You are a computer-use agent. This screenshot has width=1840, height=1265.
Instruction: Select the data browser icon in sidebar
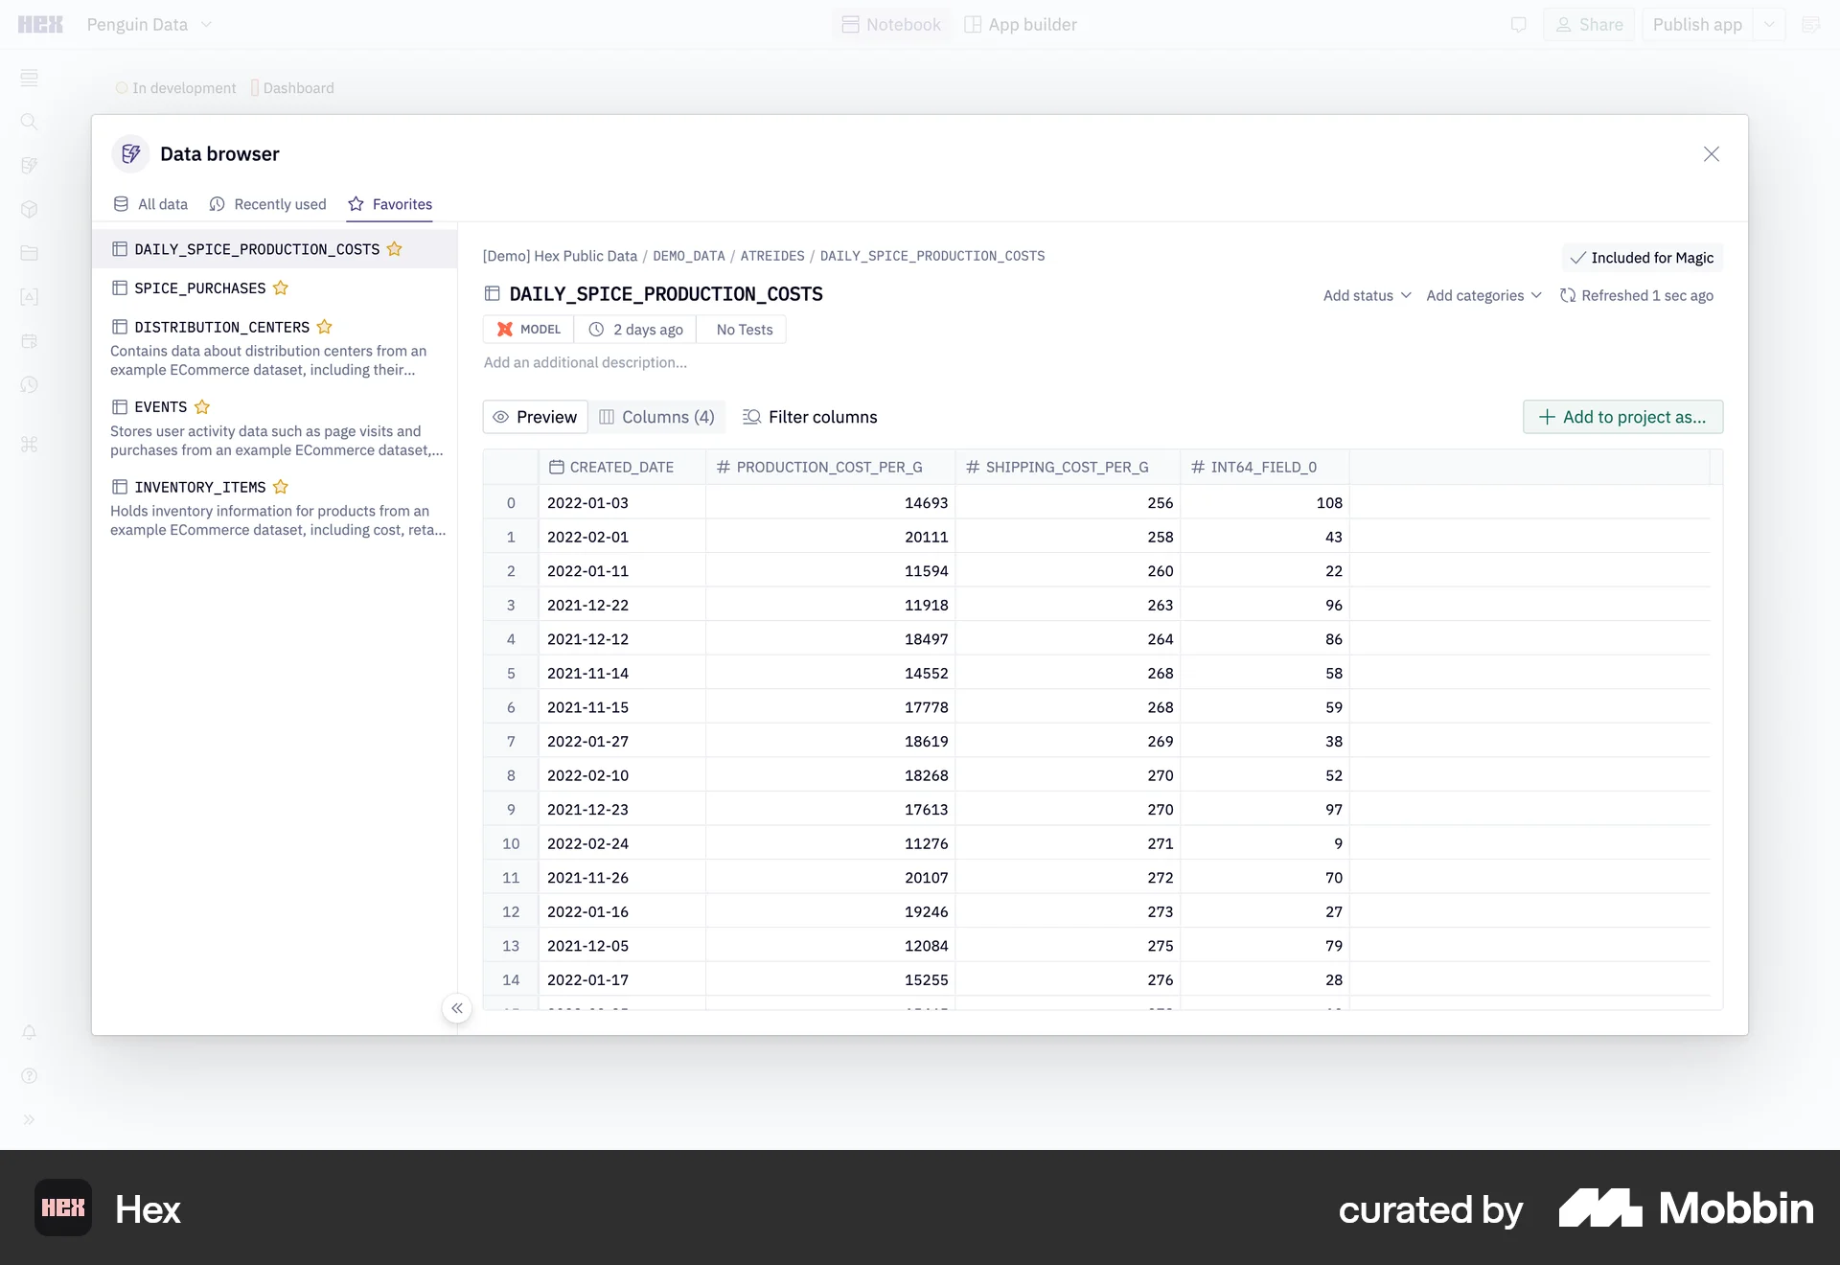tap(30, 165)
